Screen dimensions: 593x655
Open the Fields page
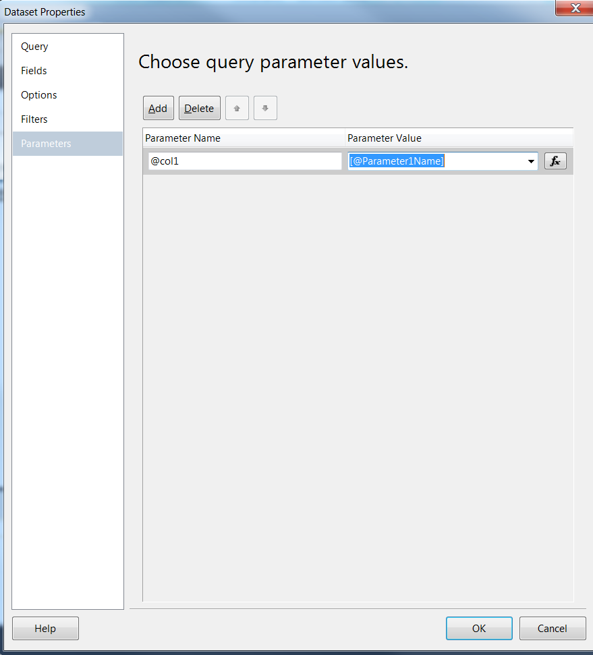coord(34,70)
